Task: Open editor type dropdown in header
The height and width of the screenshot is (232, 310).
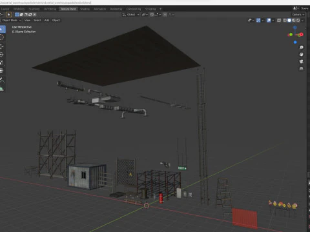Action: (1, 15)
